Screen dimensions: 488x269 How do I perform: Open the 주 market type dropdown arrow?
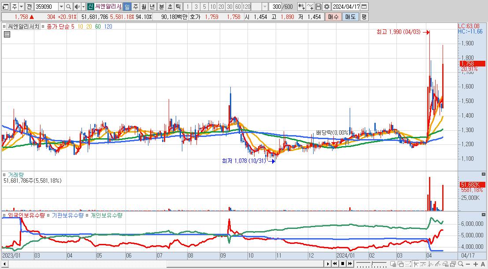pos(21,7)
